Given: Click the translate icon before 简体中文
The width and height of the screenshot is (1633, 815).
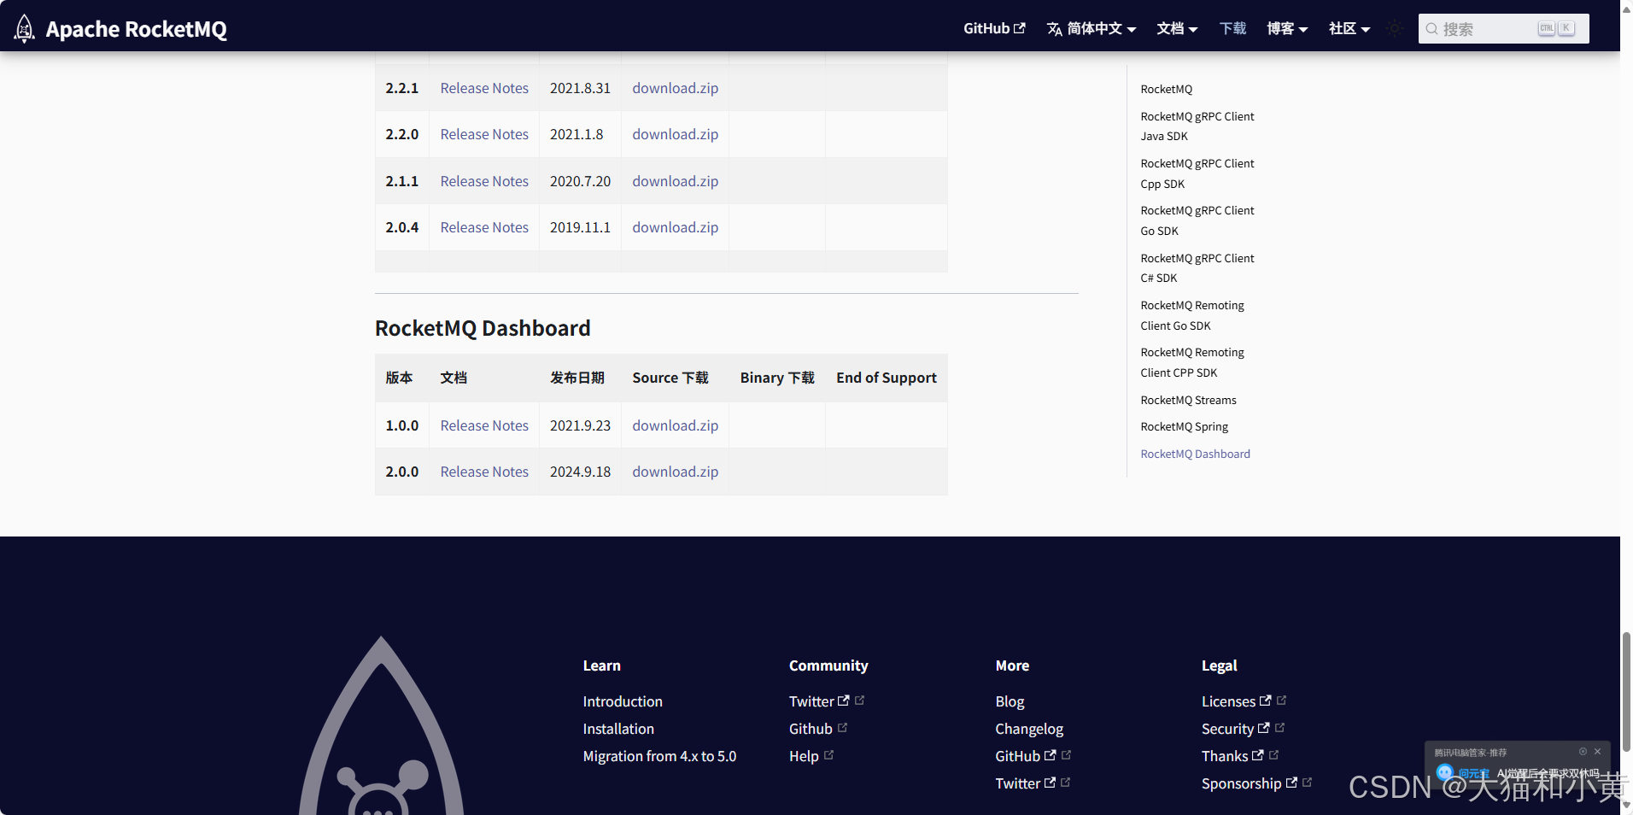Looking at the screenshot, I should coord(1055,29).
